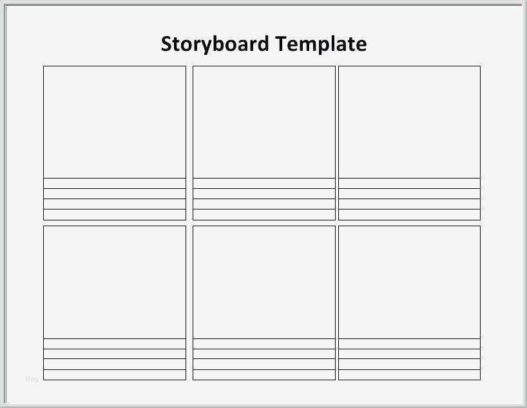Screen dimensions: 527x408
Task: Click the Storyboard Template title text
Action: click(263, 44)
